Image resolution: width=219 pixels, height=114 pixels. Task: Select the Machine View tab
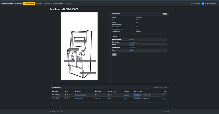coord(29,3)
